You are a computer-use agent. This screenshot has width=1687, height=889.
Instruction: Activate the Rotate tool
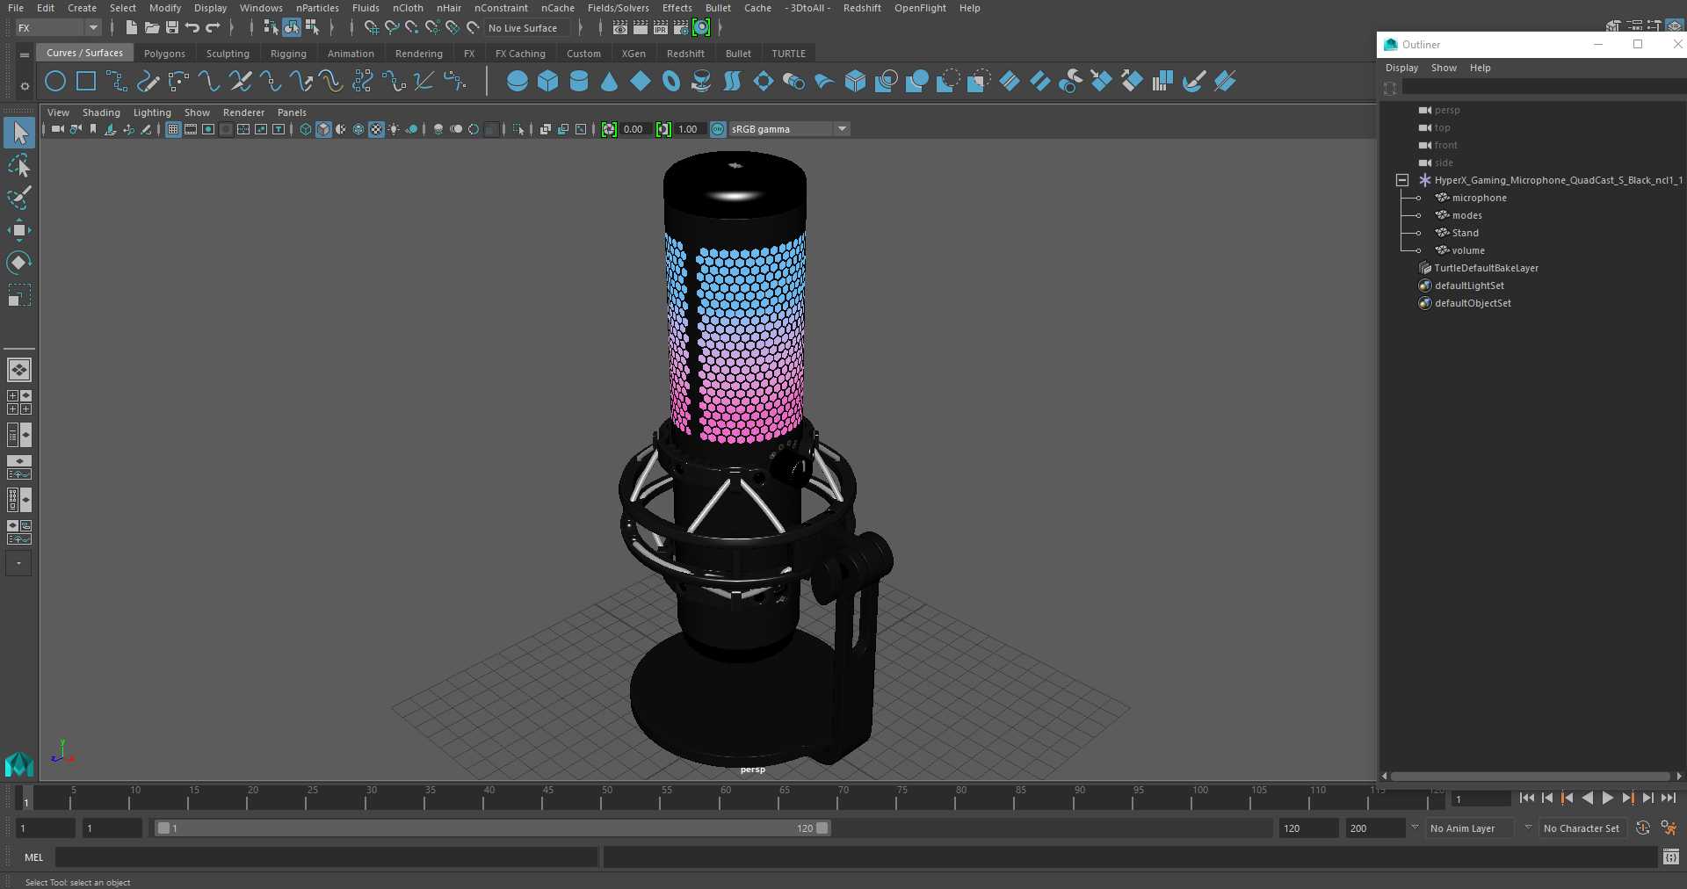(x=19, y=263)
